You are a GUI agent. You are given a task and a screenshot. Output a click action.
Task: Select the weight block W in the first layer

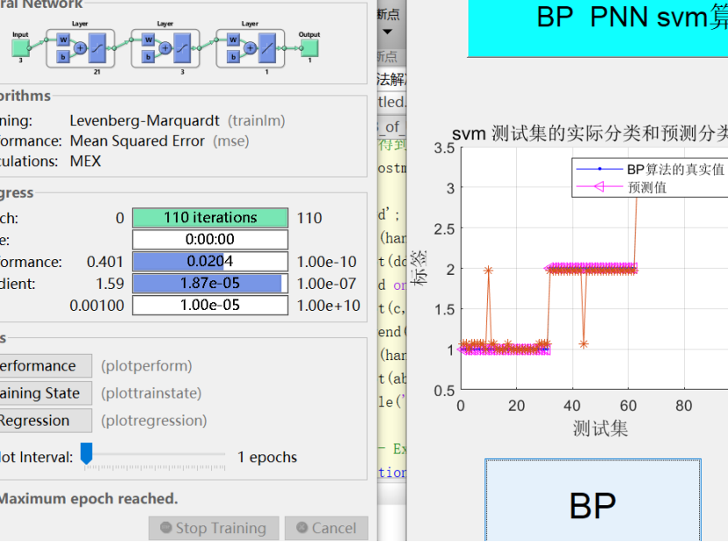[62, 40]
